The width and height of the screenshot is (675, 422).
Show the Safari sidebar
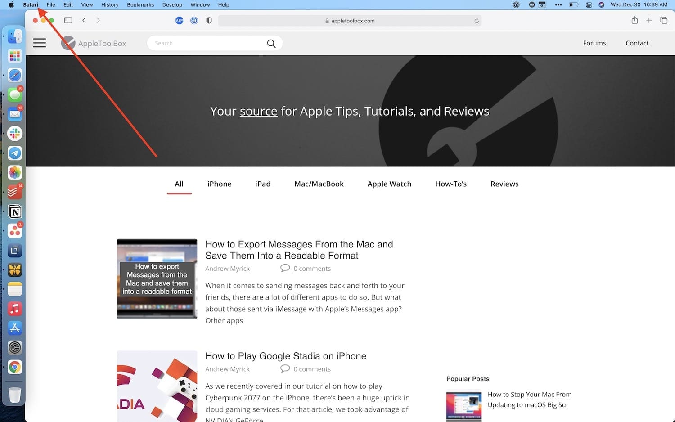point(68,20)
